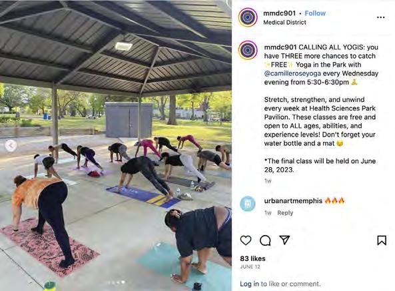The width and height of the screenshot is (395, 291).
Task: Open comments via speech bubble icon
Action: tap(265, 240)
